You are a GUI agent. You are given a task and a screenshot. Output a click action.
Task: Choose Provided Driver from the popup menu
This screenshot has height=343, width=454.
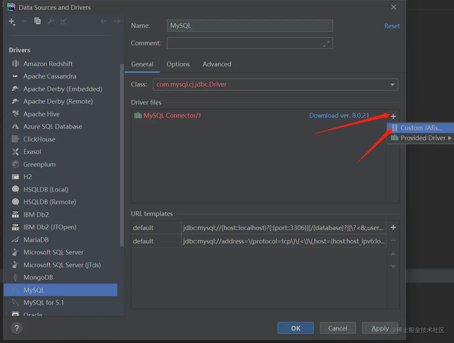[x=420, y=138]
